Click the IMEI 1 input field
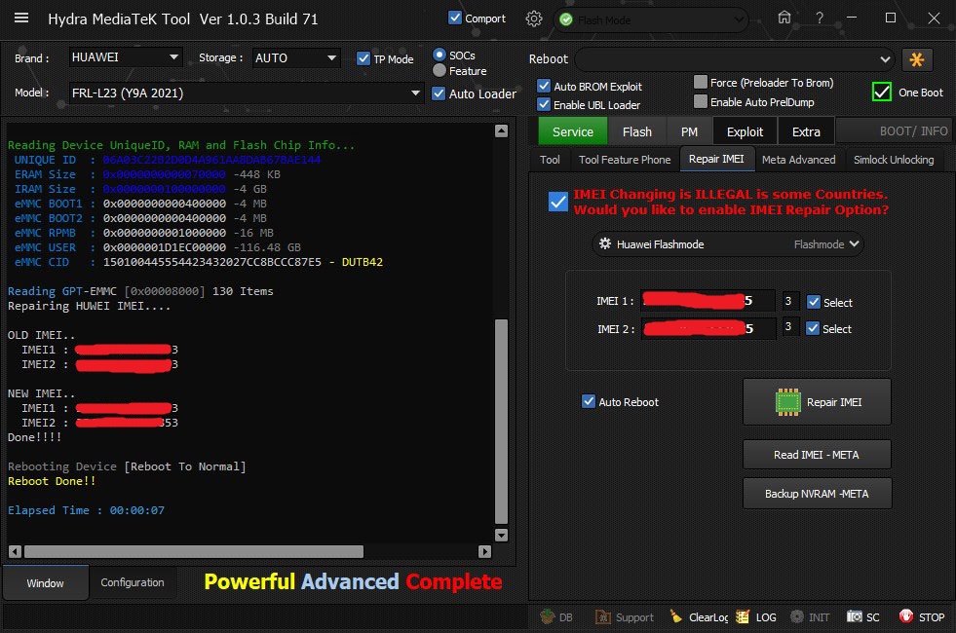956x633 pixels. (707, 300)
